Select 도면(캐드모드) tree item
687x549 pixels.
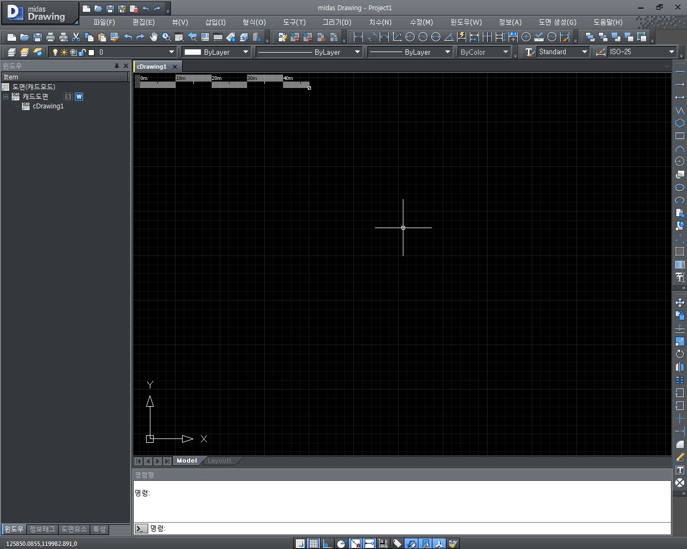[x=34, y=86]
